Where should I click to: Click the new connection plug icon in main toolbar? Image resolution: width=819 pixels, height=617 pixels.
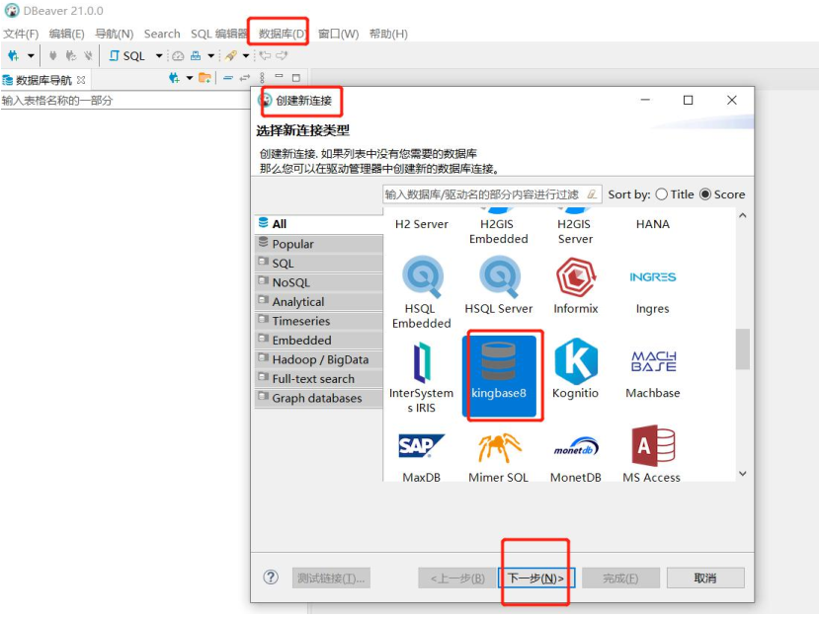click(x=14, y=55)
